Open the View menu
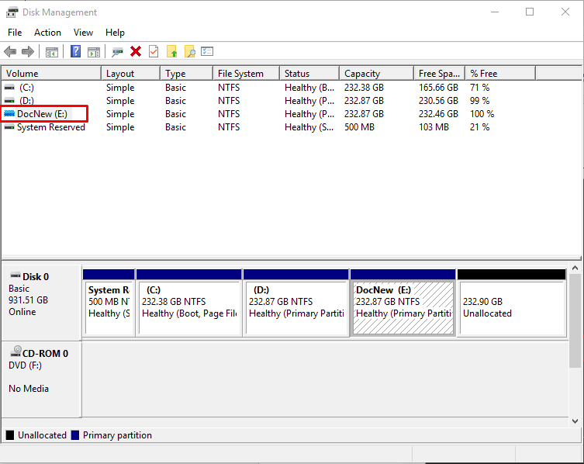The height and width of the screenshot is (464, 584). click(83, 33)
